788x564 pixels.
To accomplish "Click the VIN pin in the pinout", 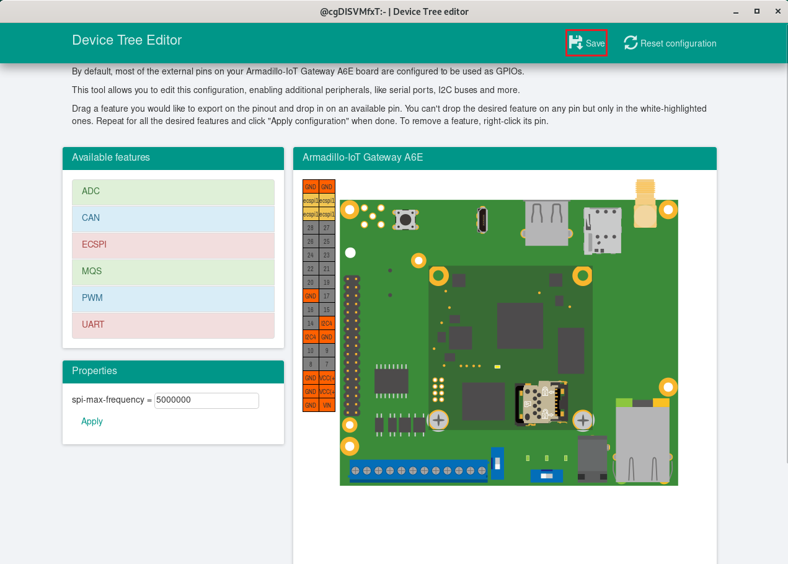I will (x=327, y=406).
